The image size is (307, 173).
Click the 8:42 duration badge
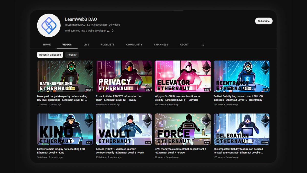266,90
